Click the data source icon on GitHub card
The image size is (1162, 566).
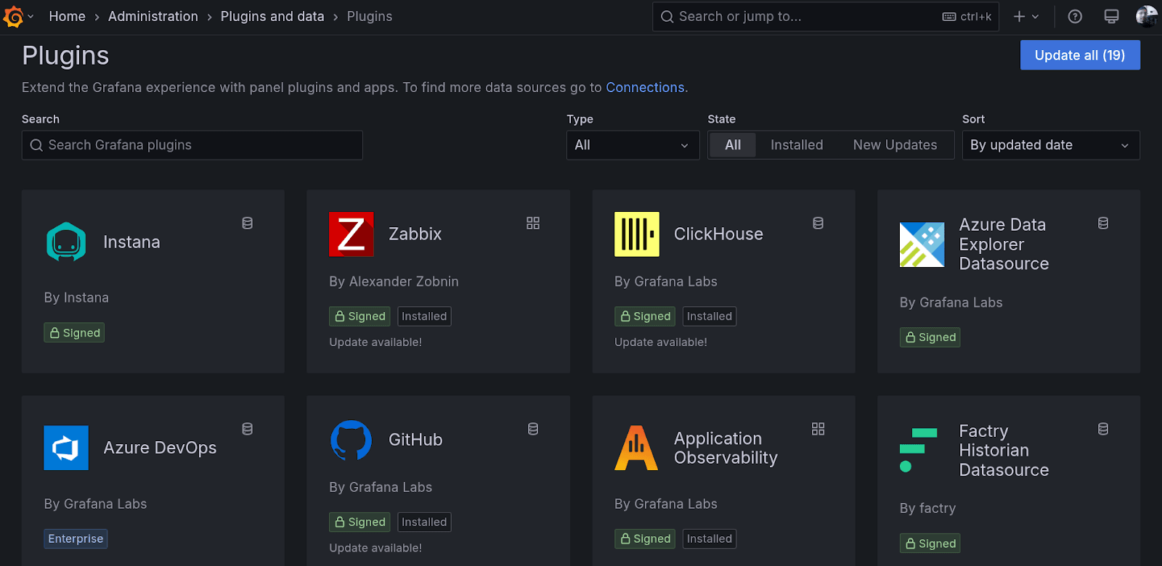pyautogui.click(x=533, y=430)
